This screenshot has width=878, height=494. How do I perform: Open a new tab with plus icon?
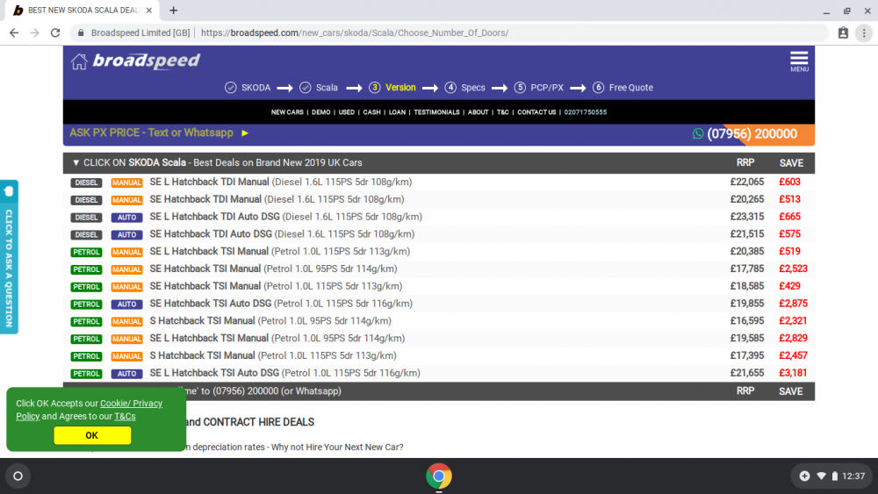click(174, 10)
